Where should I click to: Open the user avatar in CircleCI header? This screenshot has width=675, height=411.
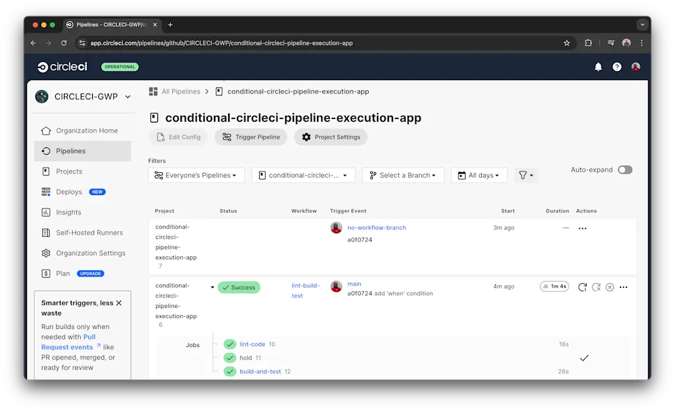(635, 67)
